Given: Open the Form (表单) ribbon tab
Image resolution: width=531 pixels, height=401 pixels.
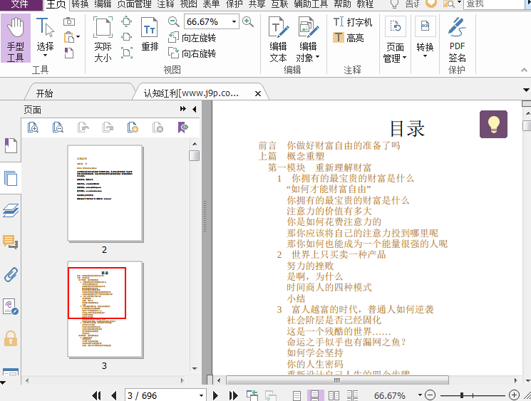Looking at the screenshot, I should click(211, 4).
